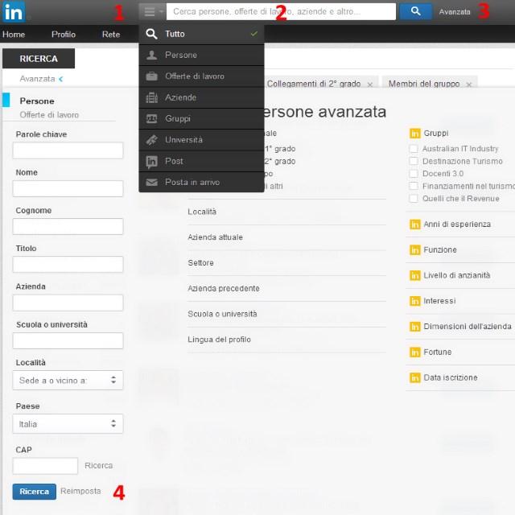Click premium icon beside Dimensioni dell'azienda
The width and height of the screenshot is (515, 515).
coord(415,327)
